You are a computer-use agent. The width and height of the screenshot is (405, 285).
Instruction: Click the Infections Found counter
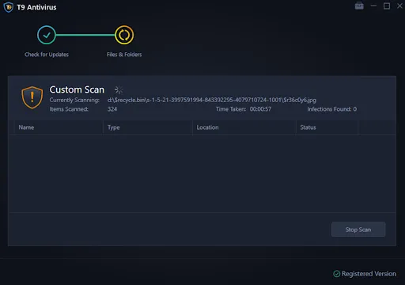point(331,109)
